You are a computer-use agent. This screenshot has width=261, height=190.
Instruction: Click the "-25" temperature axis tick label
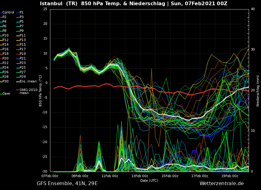coord(45,157)
